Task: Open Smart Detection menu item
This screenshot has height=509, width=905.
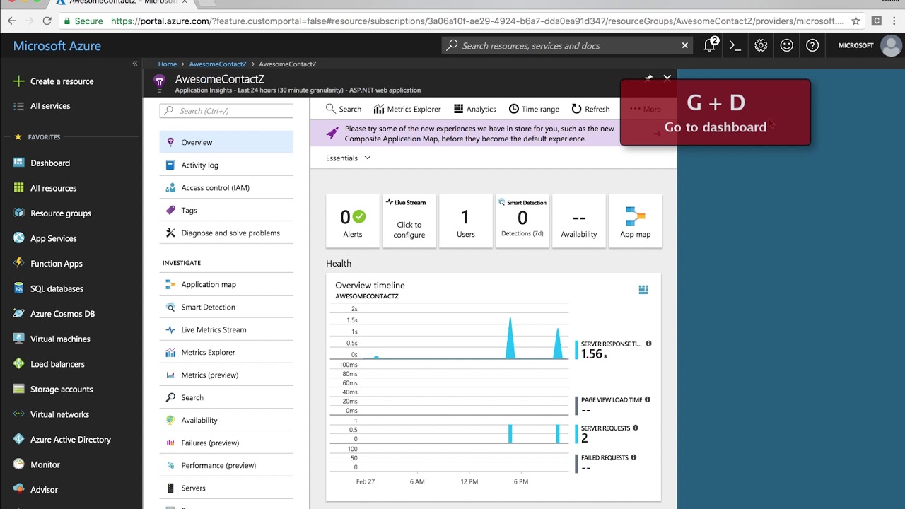Action: click(226, 307)
